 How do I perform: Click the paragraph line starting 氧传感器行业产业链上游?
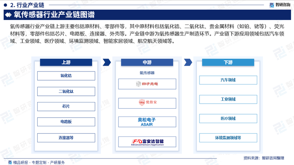coord(147,26)
